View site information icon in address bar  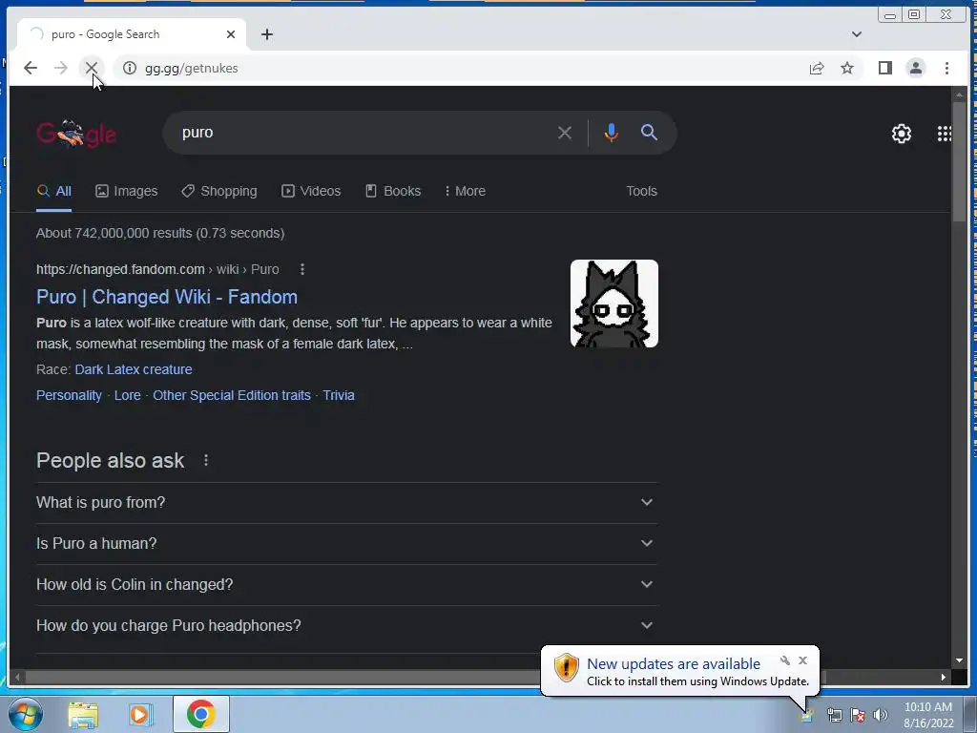(x=129, y=68)
